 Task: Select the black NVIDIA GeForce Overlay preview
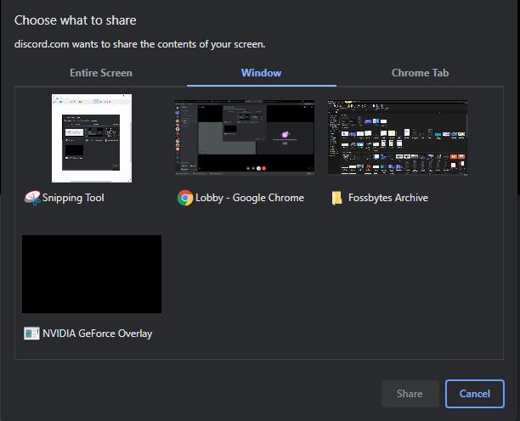pos(92,274)
